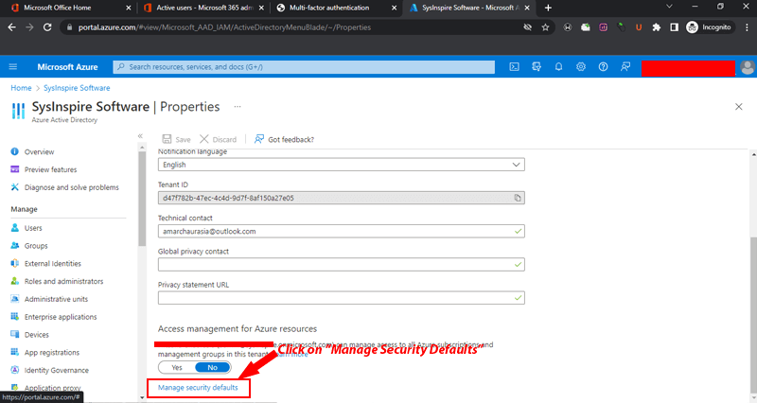The height and width of the screenshot is (403, 757).
Task: Focus the Azure search resources box
Action: pos(303,67)
